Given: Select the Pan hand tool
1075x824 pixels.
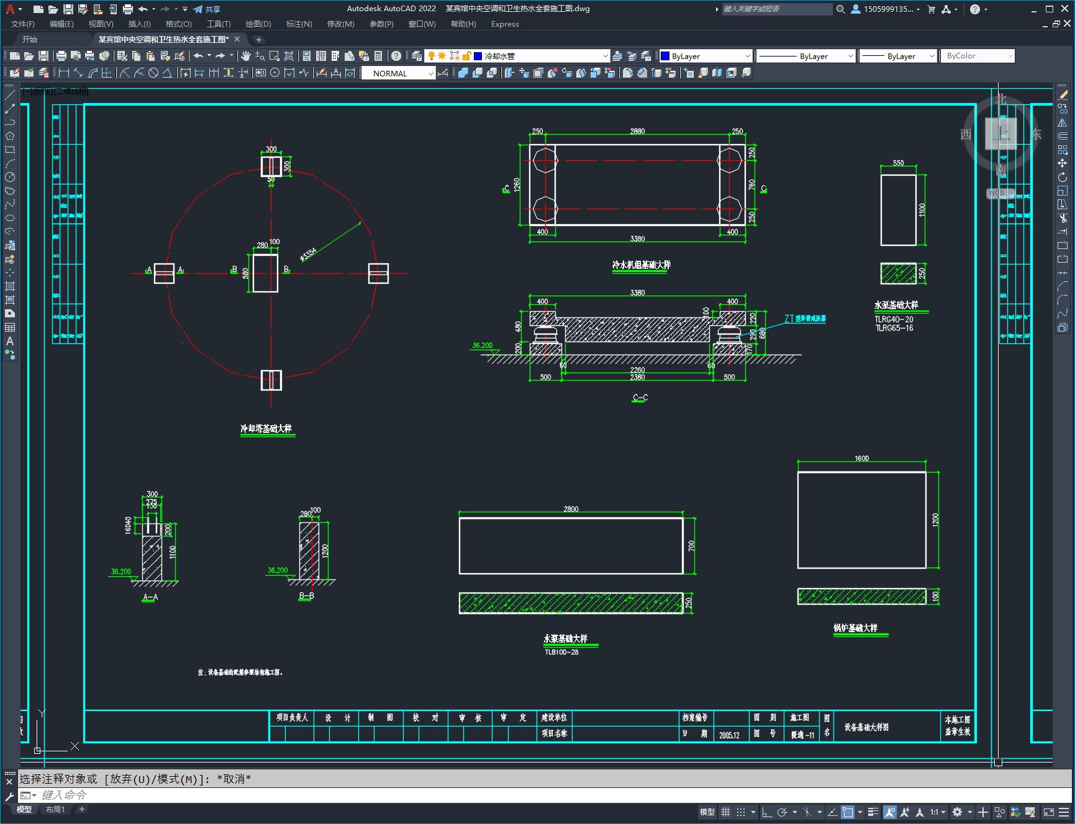Looking at the screenshot, I should pyautogui.click(x=246, y=56).
